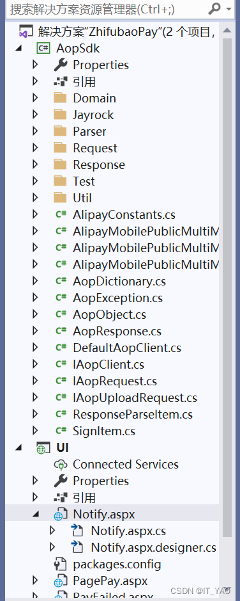
Task: Click ResponseParseItem.cs C# file icon
Action: (61, 414)
